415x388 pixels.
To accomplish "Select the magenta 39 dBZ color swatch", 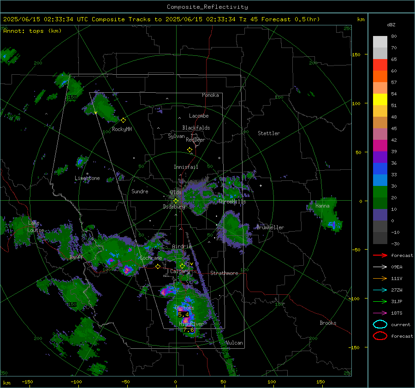I will tap(380, 146).
